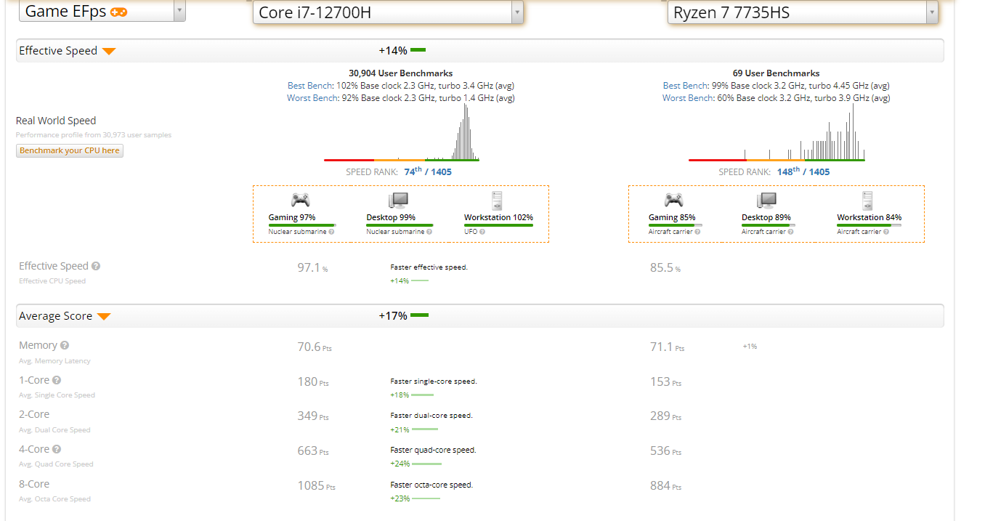This screenshot has height=521, width=985.
Task: Click the 69 User Benchmarks heading
Action: (x=777, y=73)
